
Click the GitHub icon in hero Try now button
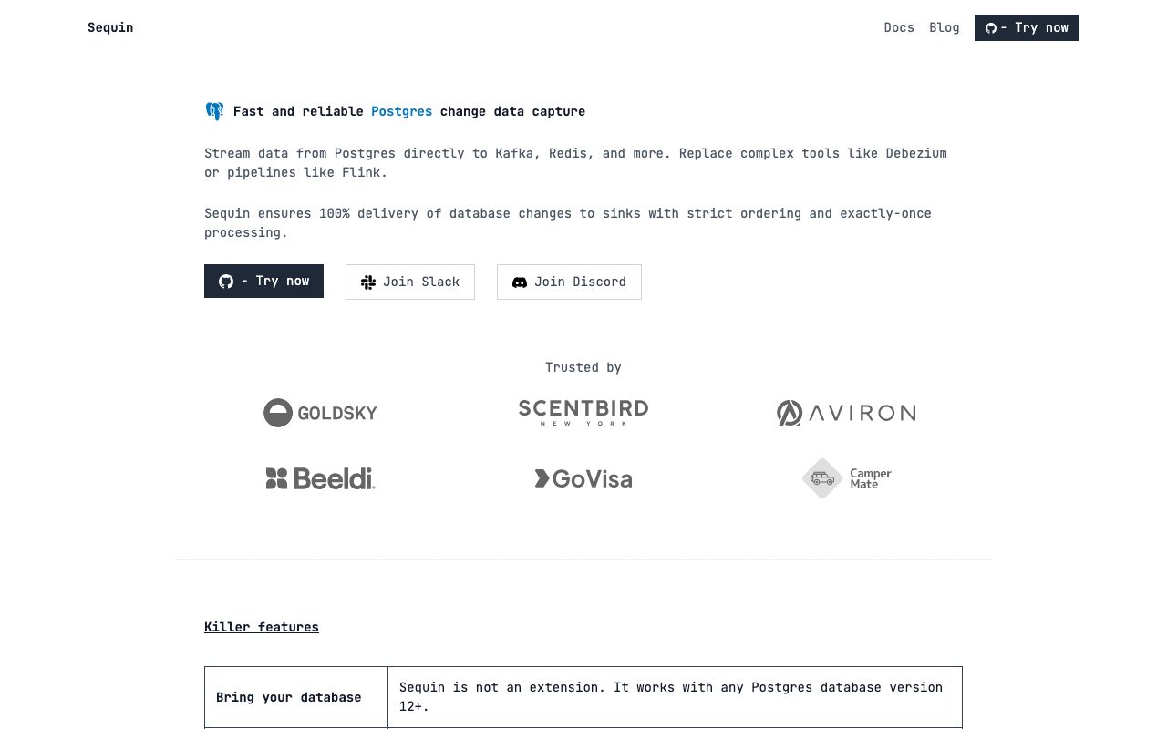[x=226, y=282]
